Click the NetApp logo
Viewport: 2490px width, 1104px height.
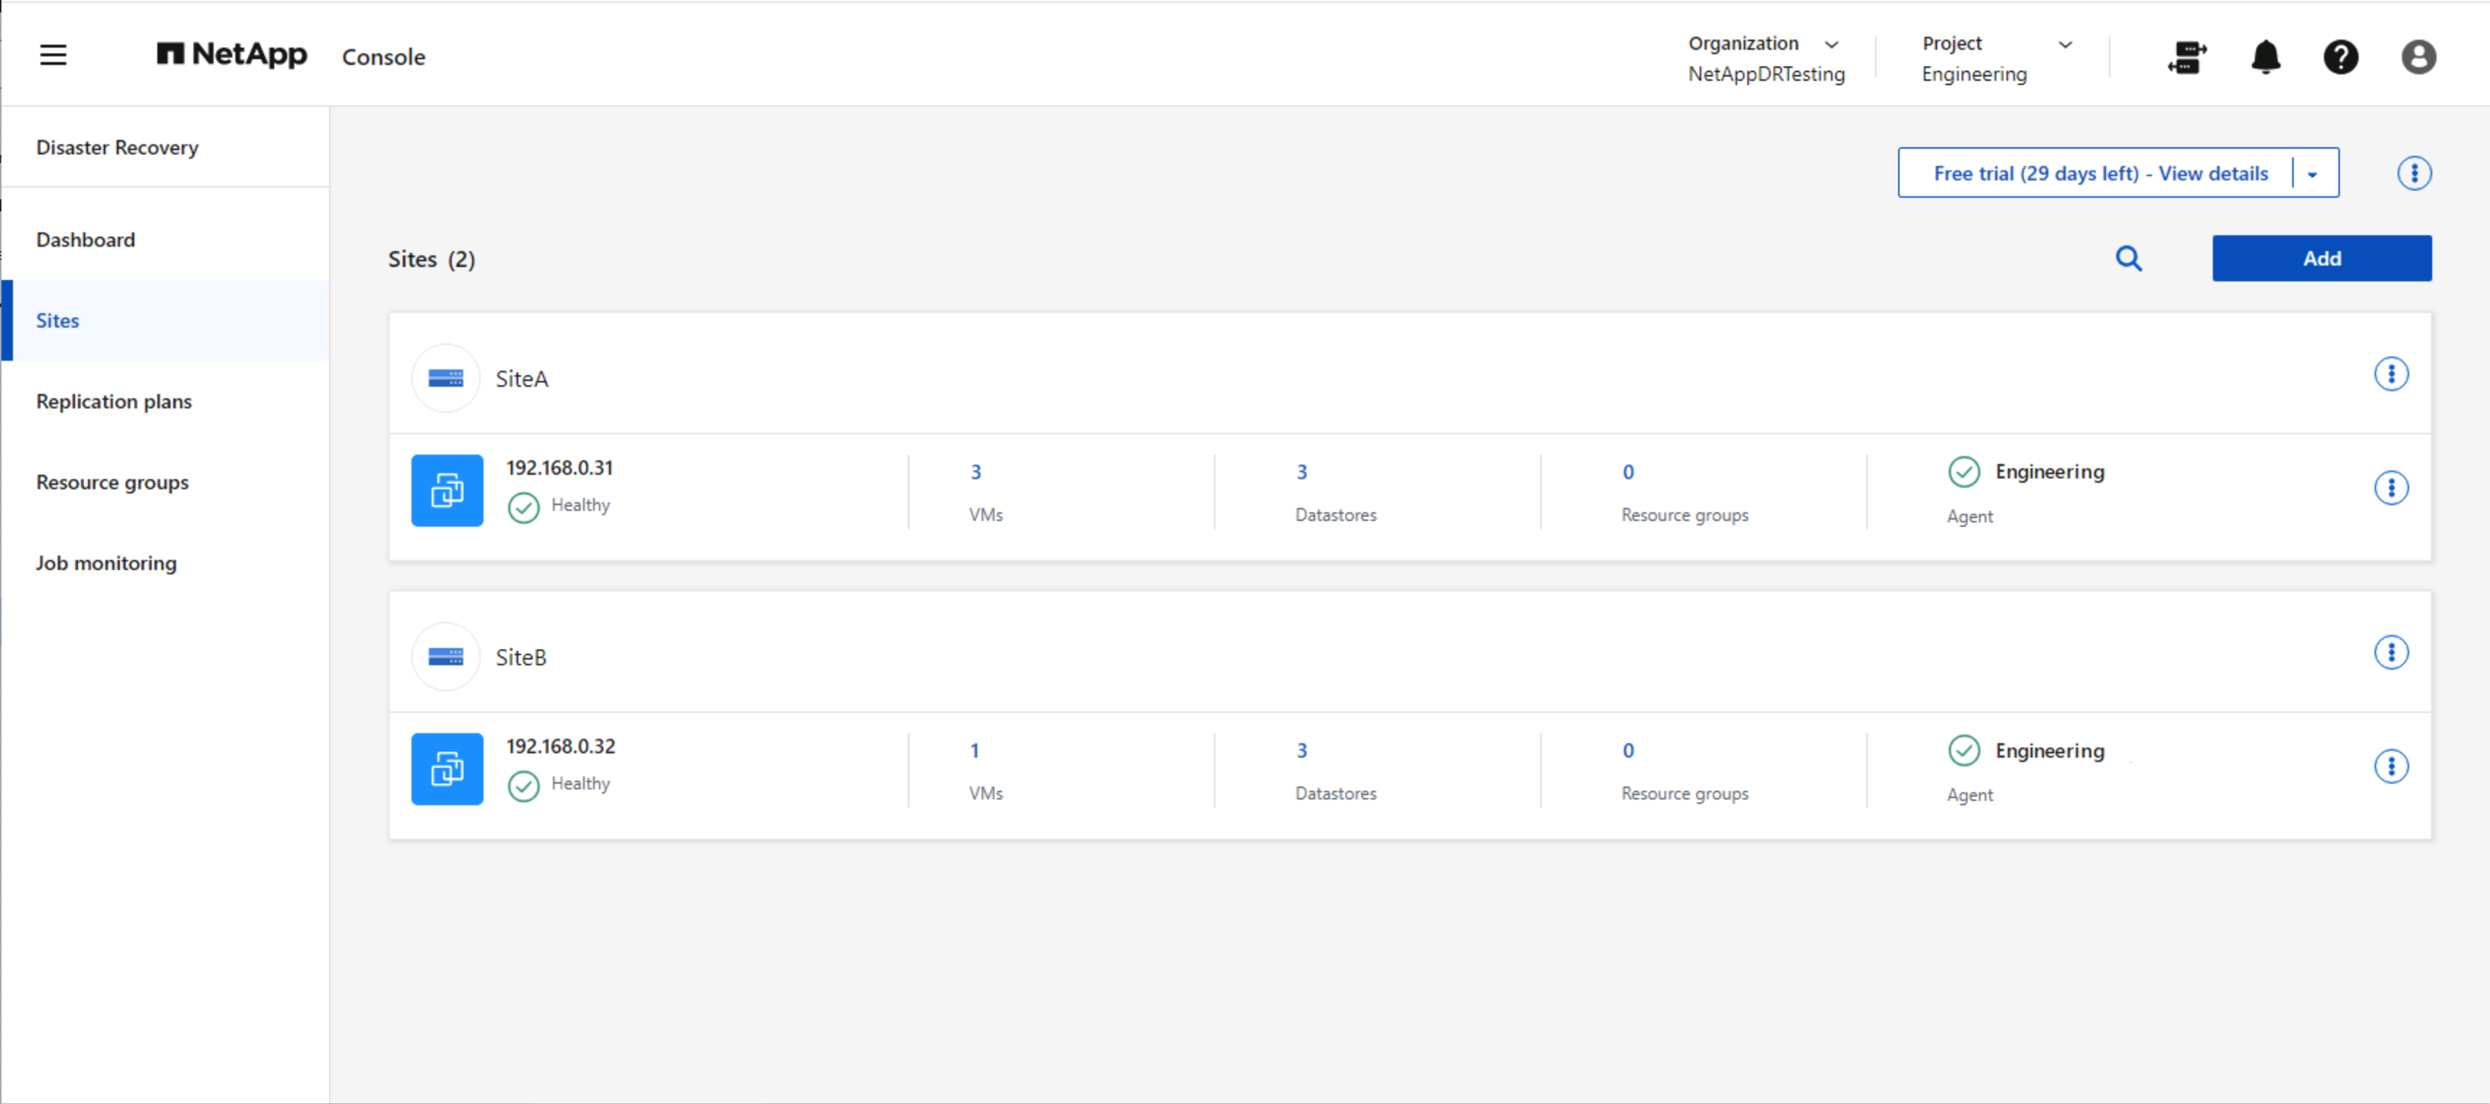(x=231, y=55)
